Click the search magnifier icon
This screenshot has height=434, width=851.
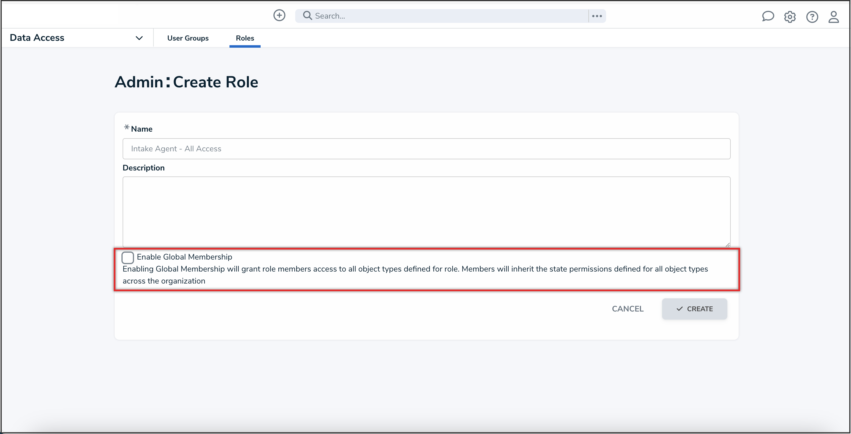click(307, 15)
